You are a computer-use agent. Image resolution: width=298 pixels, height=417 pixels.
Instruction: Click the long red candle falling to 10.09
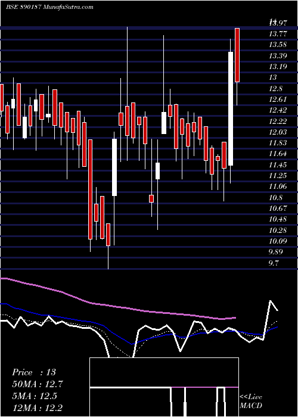pyautogui.click(x=91, y=189)
